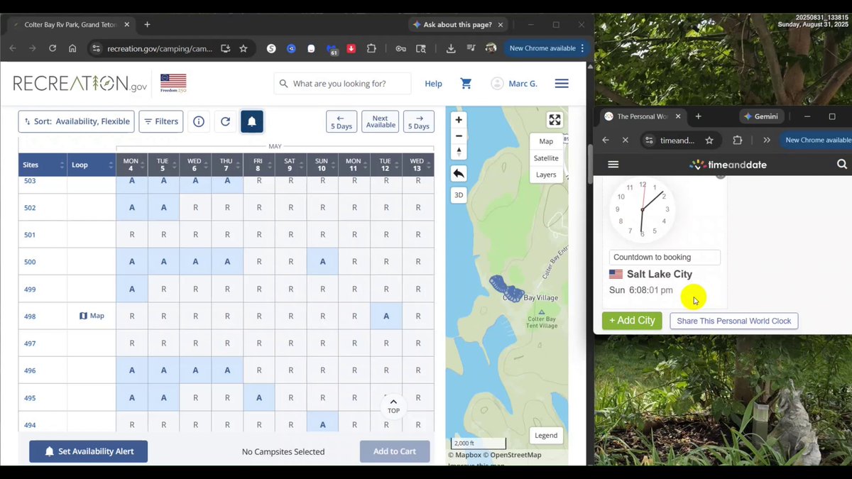Select site 495 available Friday 8

(x=258, y=397)
